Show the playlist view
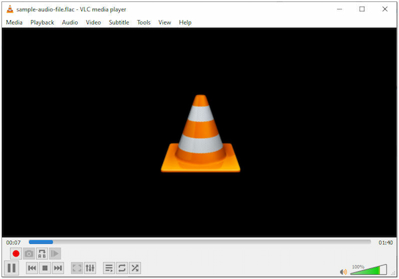Screen dimensions: 399x279 [x=109, y=268]
